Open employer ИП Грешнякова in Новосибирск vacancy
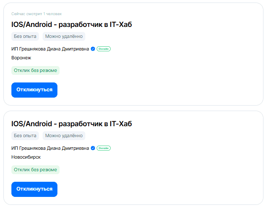Screen dimensions: 266x207 pos(50,148)
